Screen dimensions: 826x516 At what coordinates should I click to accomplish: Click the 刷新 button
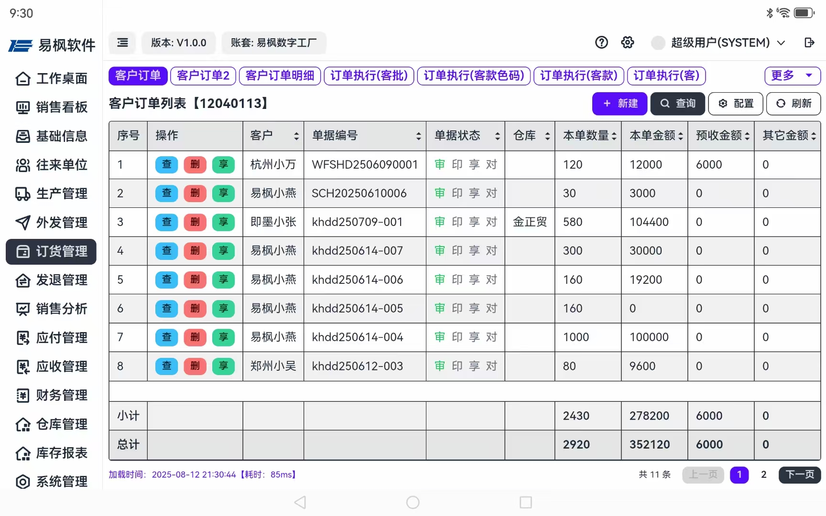(793, 104)
